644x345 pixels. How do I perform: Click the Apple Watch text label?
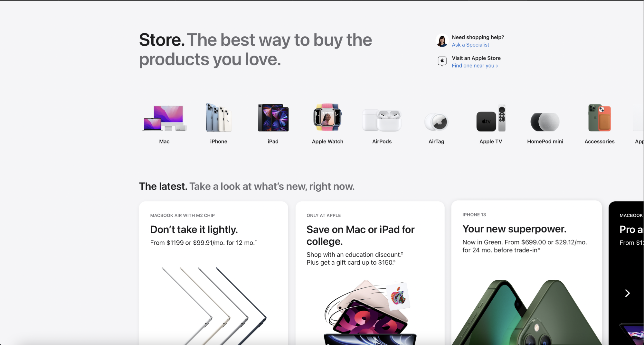[x=327, y=141]
